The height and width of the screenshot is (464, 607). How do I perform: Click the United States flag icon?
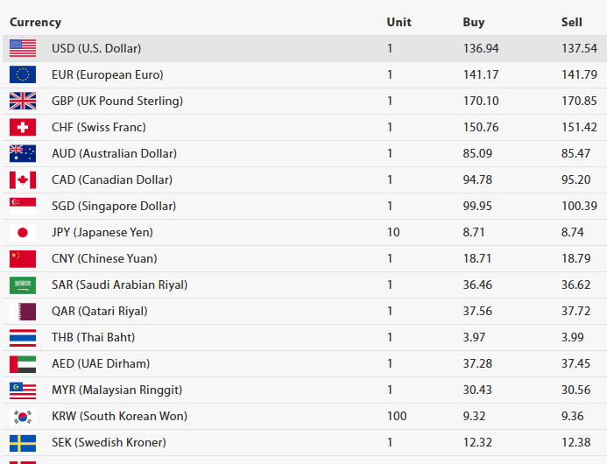[23, 48]
